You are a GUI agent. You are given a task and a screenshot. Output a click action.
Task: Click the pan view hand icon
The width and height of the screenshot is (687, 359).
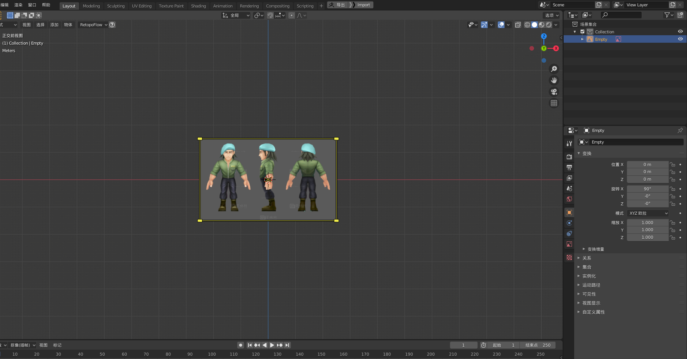(554, 80)
